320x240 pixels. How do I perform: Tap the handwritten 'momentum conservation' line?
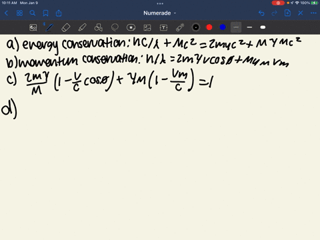(147, 61)
